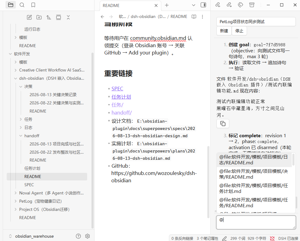Open 运行日志 note
Screen dimensions: 300x241
tap(32, 29)
